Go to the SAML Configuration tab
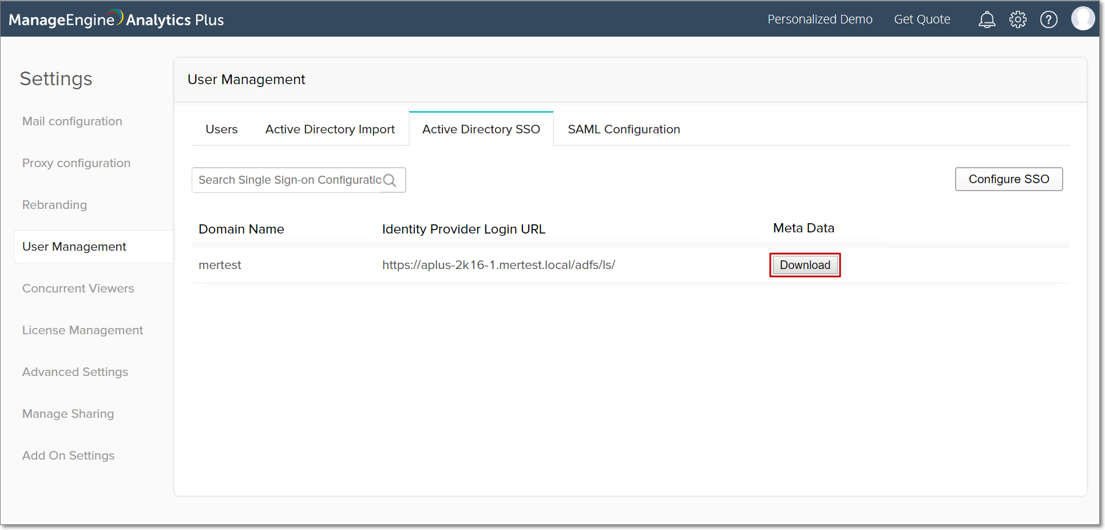This screenshot has height=530, width=1105. 624,129
